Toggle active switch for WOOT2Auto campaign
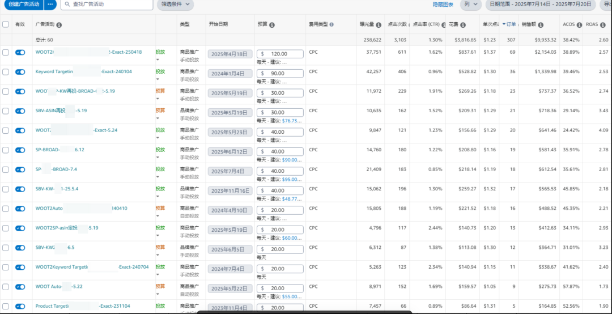This screenshot has height=314, width=612. [20, 209]
